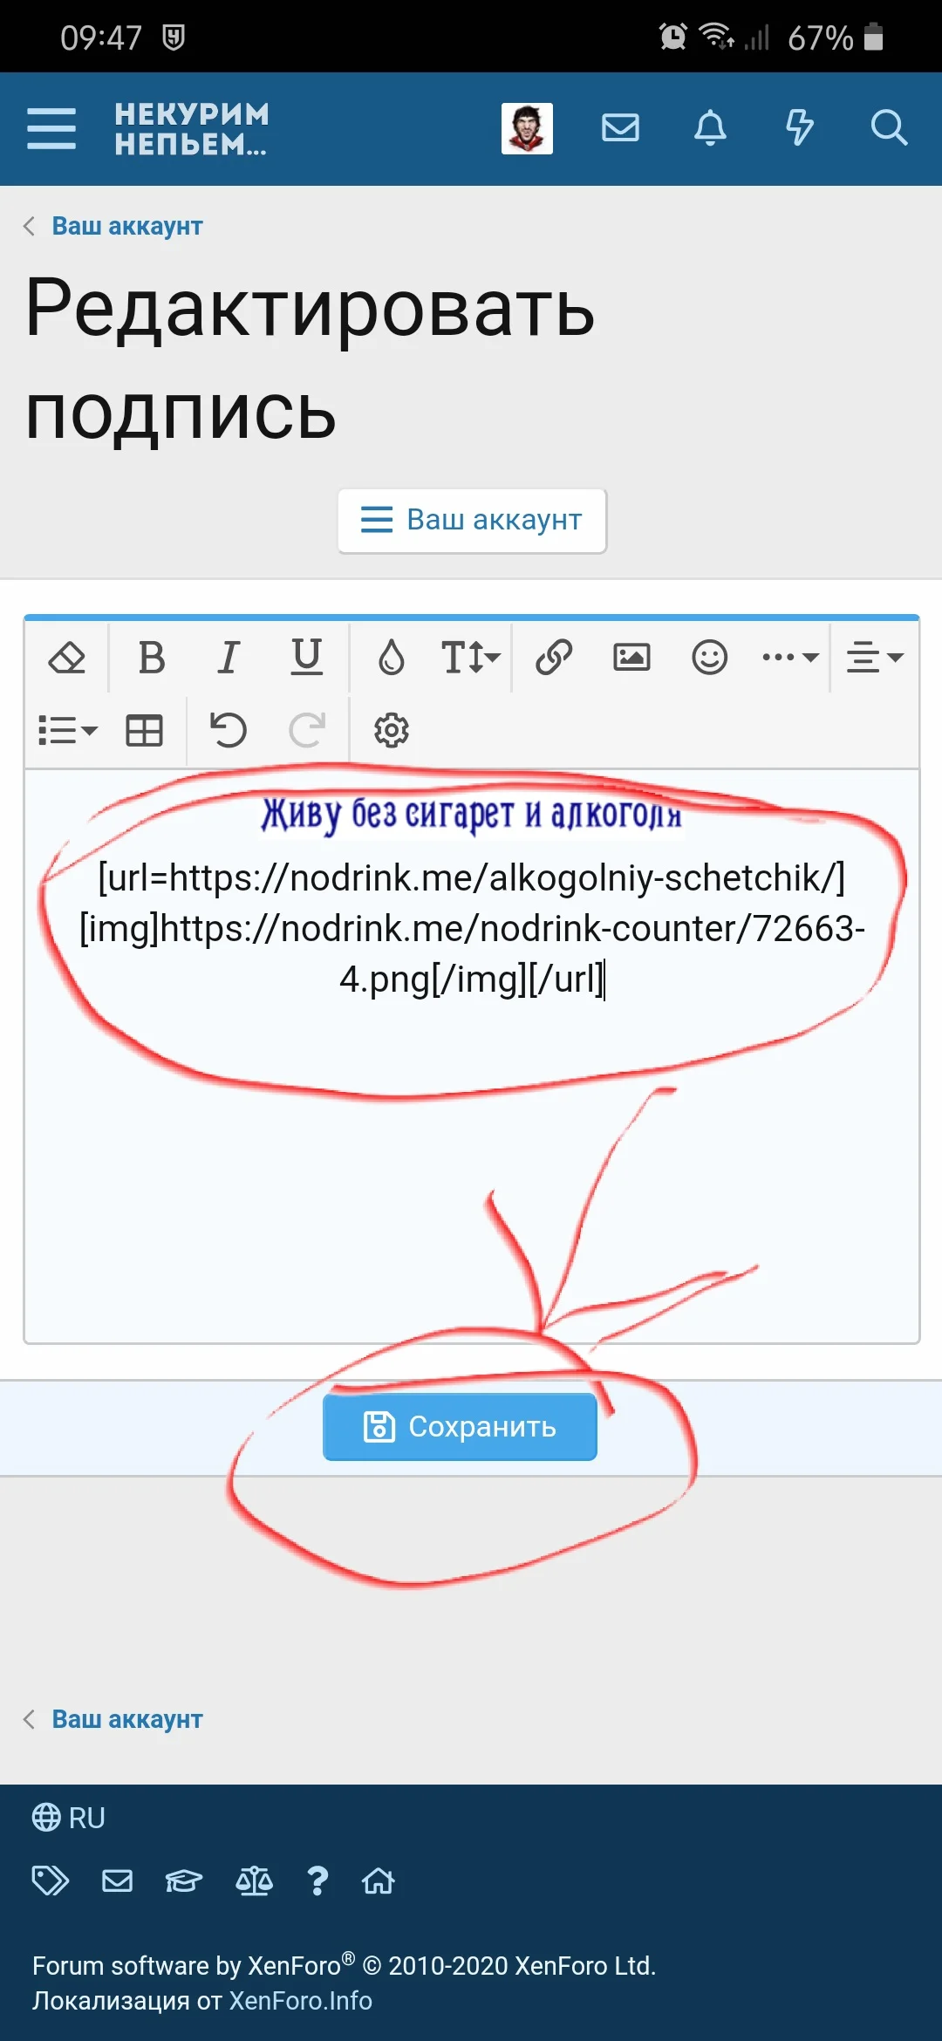
Task: Open the conversations envelope in the header
Action: click(x=620, y=128)
